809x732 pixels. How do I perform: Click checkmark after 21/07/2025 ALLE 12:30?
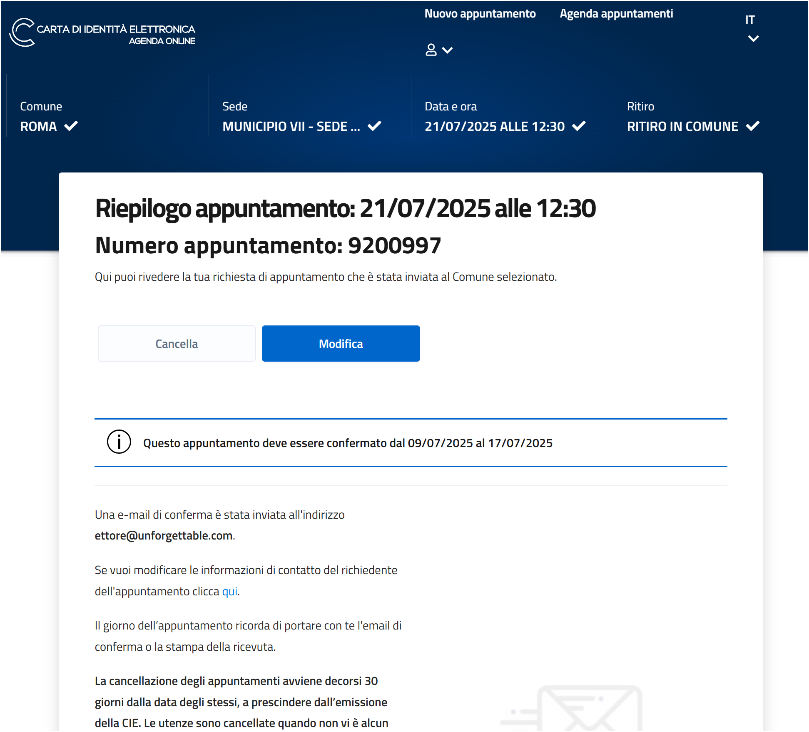point(579,126)
